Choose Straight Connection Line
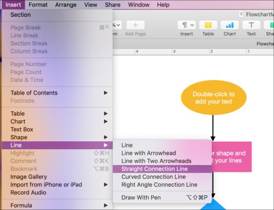 pyautogui.click(x=162, y=169)
